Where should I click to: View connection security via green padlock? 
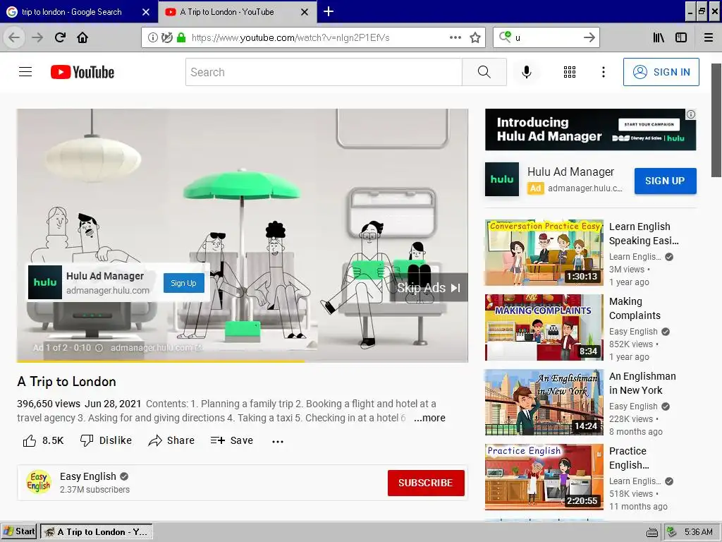pos(181,37)
